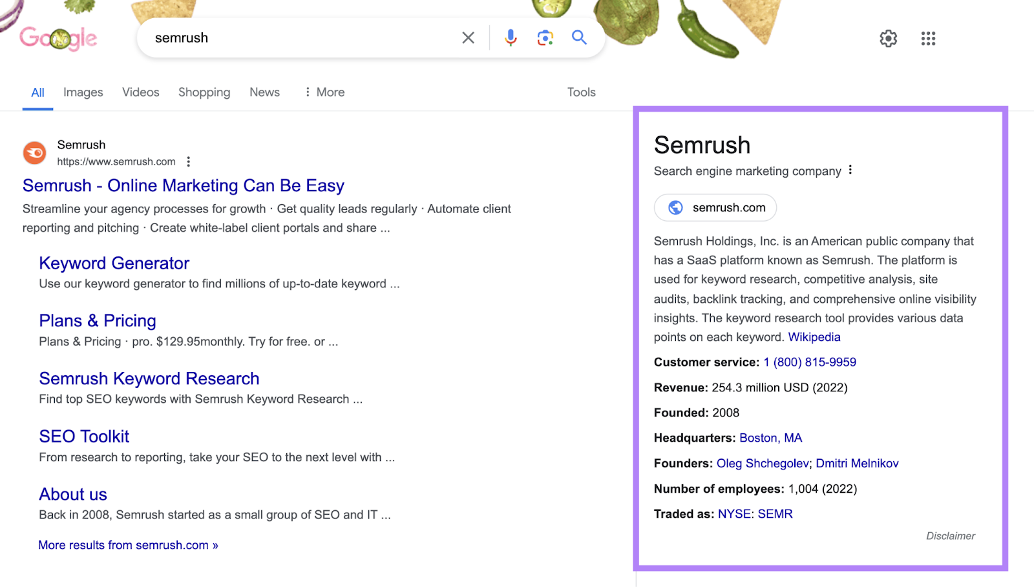Click inside the search input field
The image size is (1034, 587).
pyautogui.click(x=291, y=38)
